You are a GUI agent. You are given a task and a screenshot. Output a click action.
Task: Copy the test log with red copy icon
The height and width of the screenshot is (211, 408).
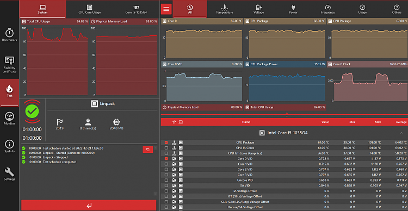148,150
